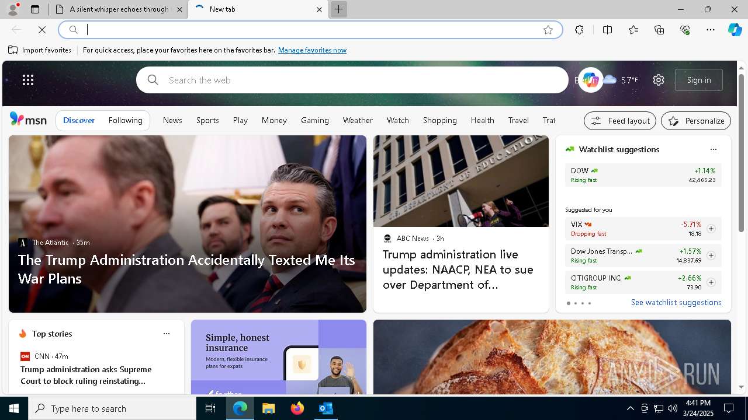Add Dow Jones Transportation to watchlist
The image size is (748, 420).
(711, 256)
